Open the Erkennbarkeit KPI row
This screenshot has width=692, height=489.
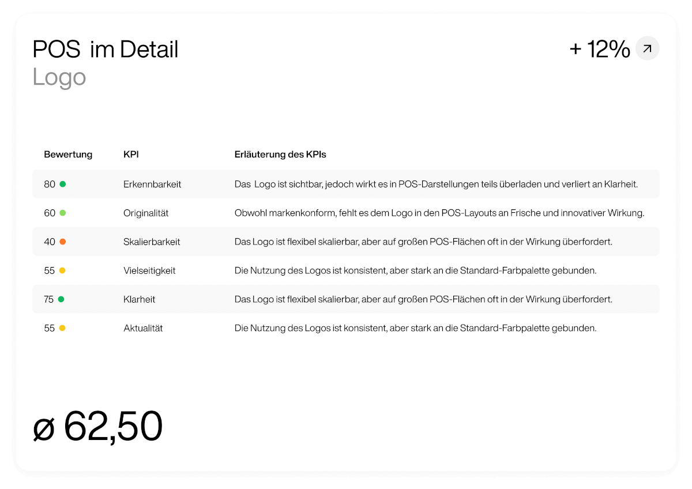pyautogui.click(x=346, y=184)
